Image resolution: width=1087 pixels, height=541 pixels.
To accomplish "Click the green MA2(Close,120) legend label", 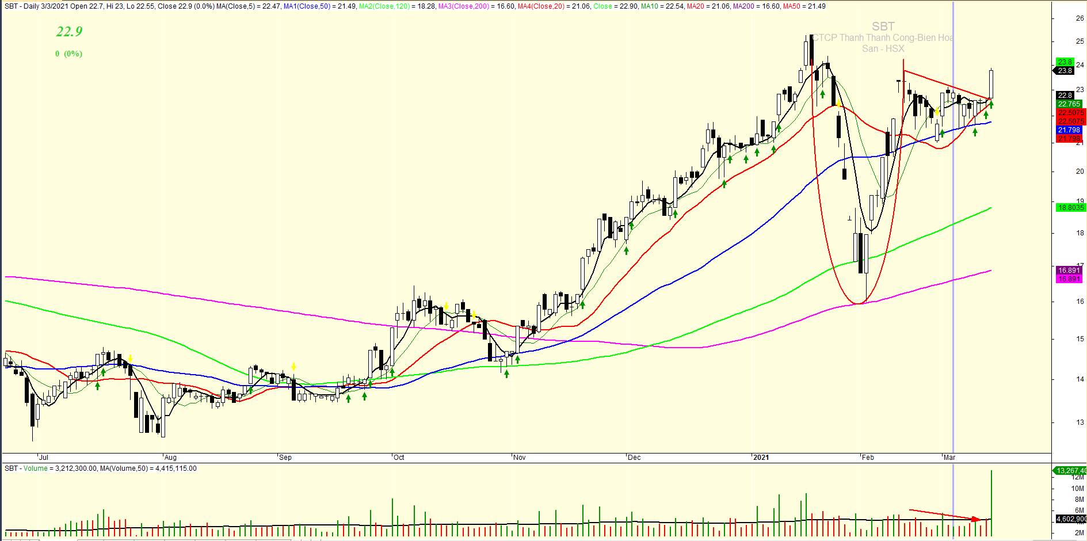I will (x=384, y=6).
